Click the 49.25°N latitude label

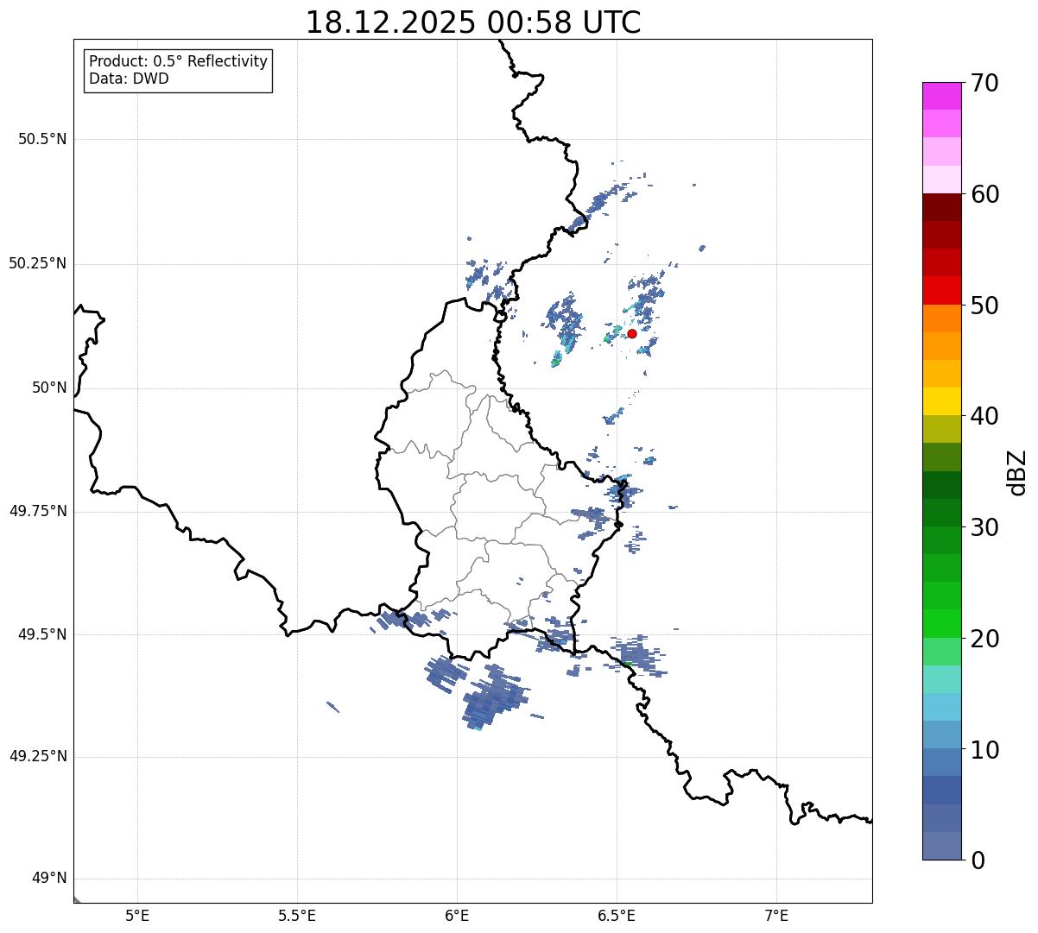[37, 756]
